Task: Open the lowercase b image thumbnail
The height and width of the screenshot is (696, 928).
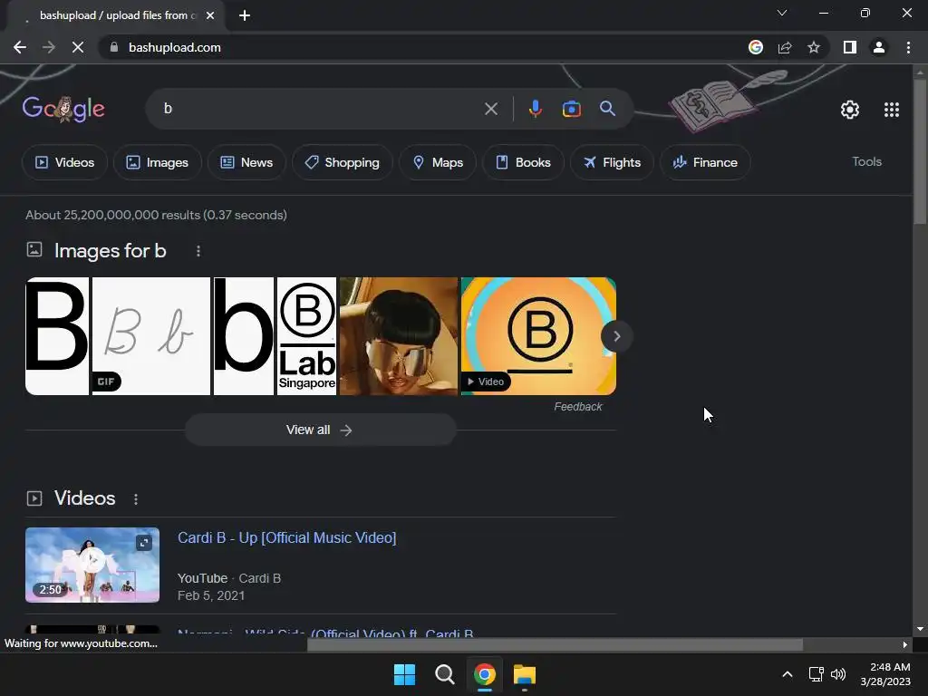Action: (x=243, y=336)
